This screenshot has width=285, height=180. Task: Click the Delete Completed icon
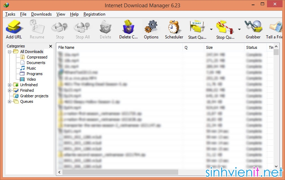(x=129, y=27)
